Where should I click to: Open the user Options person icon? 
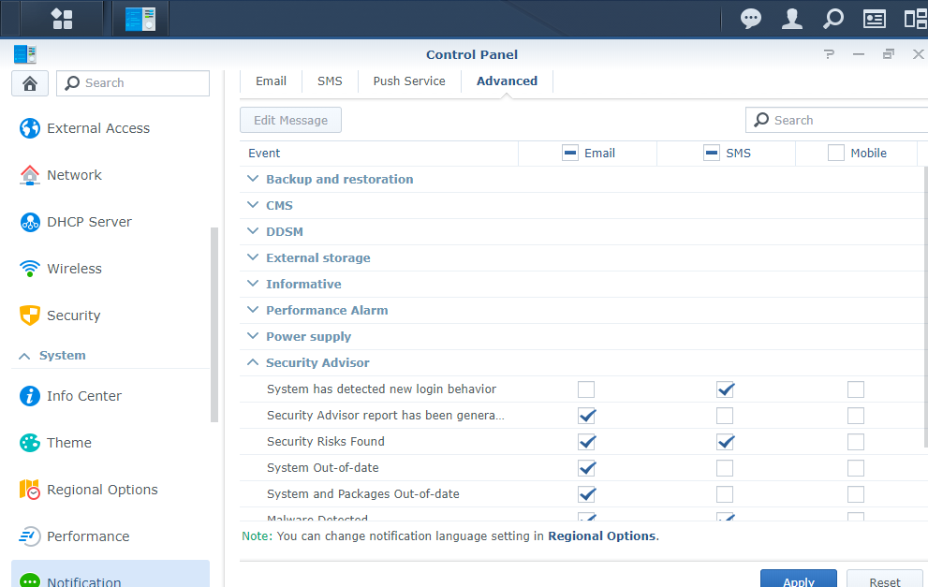tap(792, 19)
